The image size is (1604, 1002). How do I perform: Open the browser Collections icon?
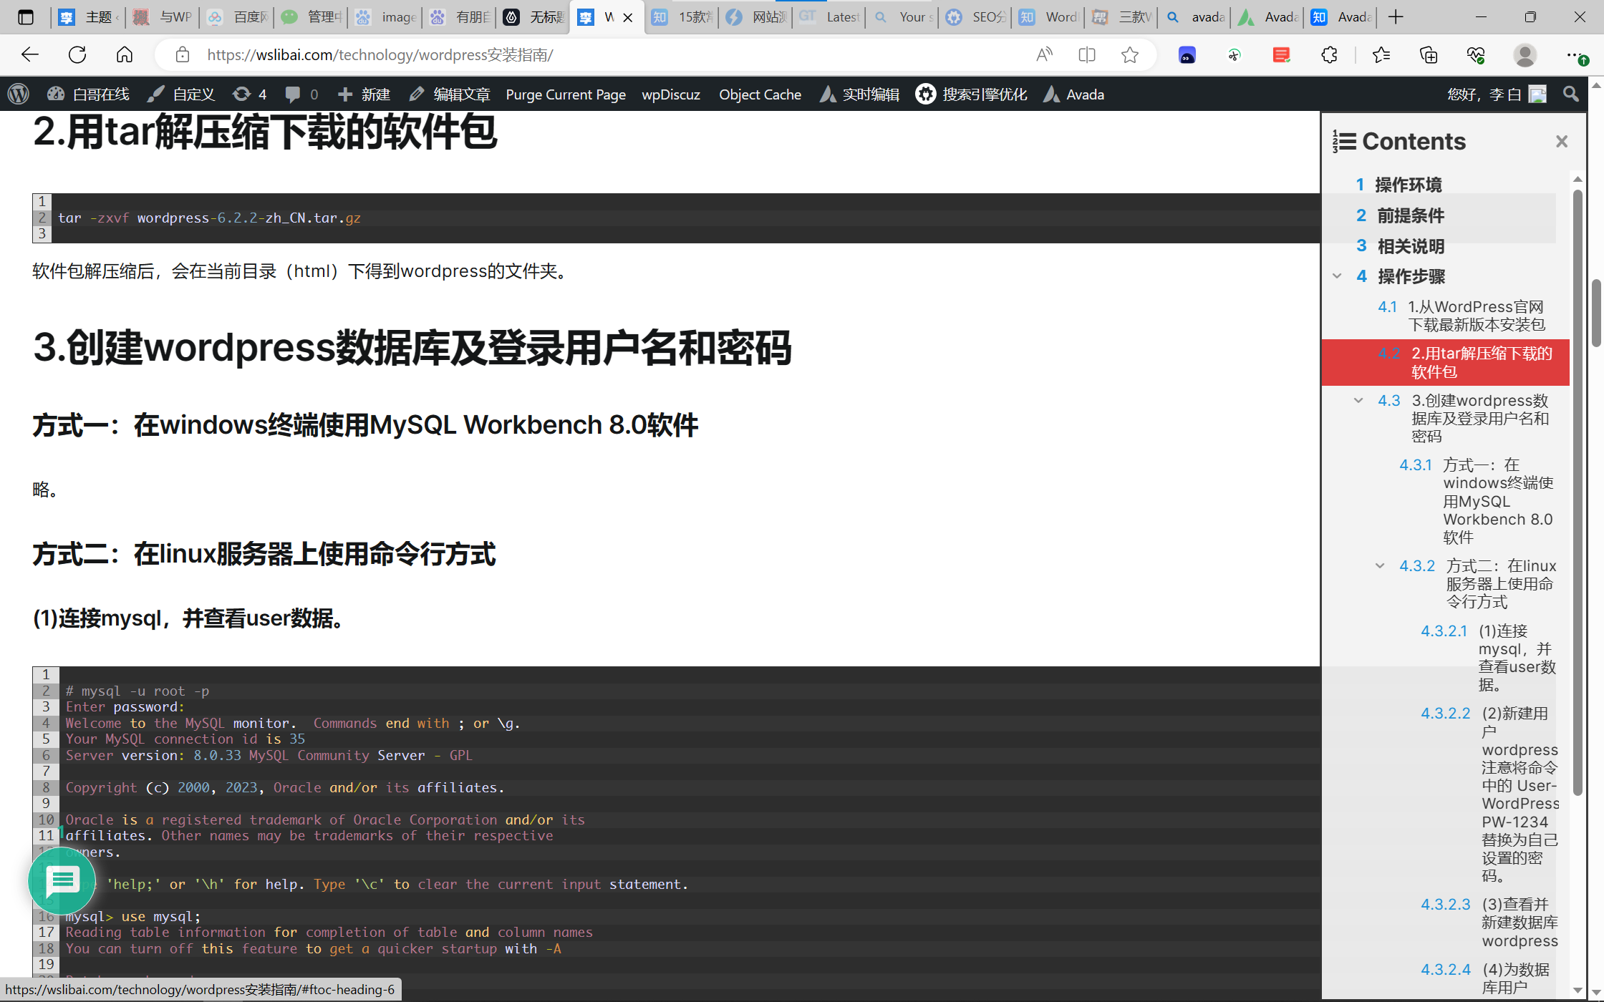click(1429, 55)
